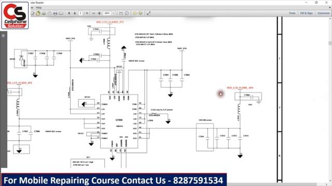Click the U7000 chip label in schematic
This screenshot has height=186, width=332.
(119, 120)
